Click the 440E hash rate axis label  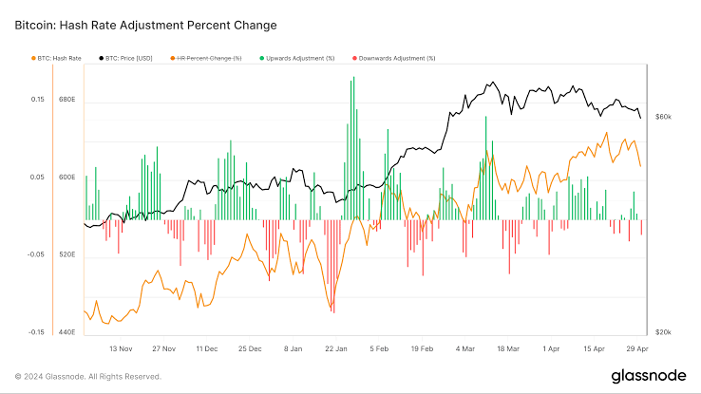coord(66,332)
